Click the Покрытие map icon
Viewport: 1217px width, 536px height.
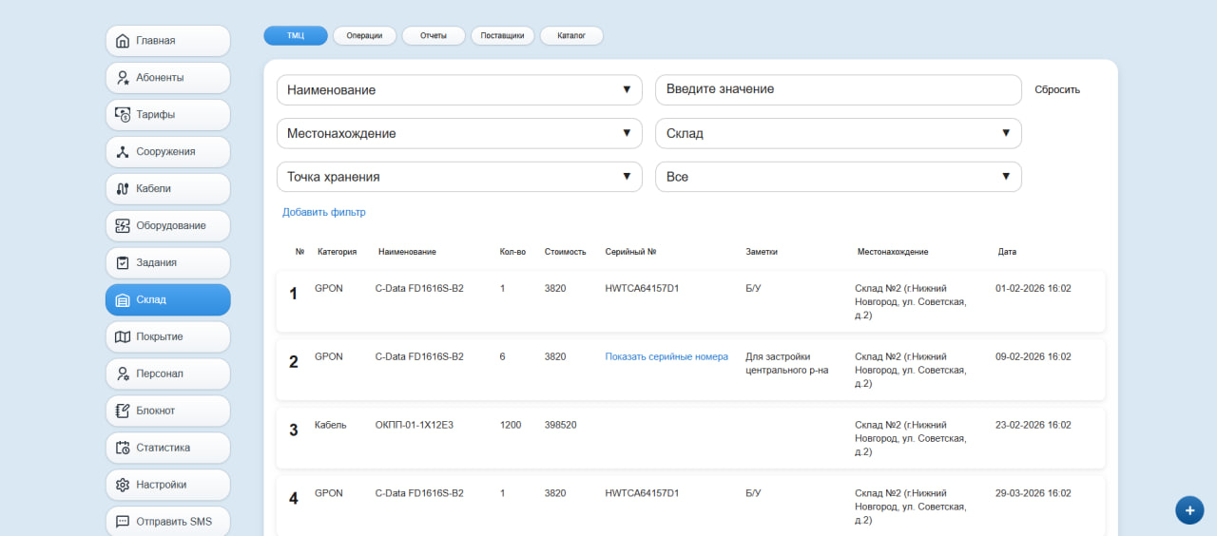pyautogui.click(x=122, y=337)
